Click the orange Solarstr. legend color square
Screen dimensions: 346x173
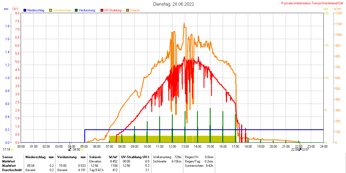(128, 10)
